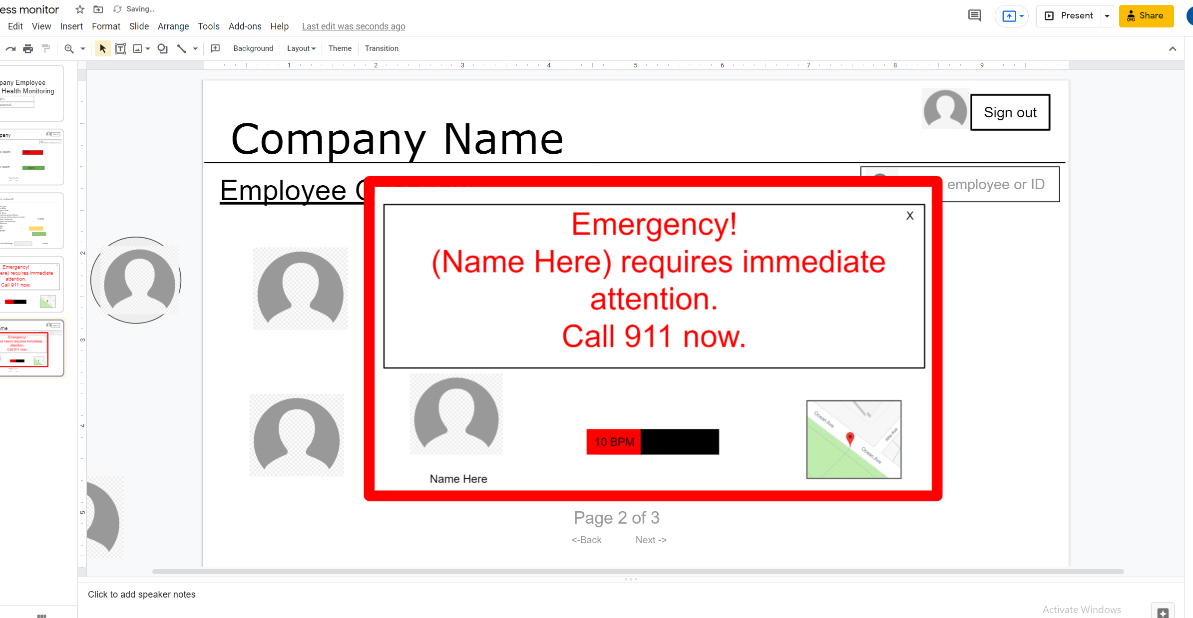Click the shape tool icon
This screenshot has height=618, width=1193.
tap(162, 48)
